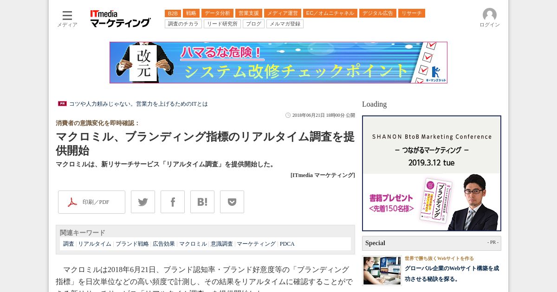Open the データ分析 category tab
The width and height of the screenshot is (557, 292).
(x=217, y=13)
